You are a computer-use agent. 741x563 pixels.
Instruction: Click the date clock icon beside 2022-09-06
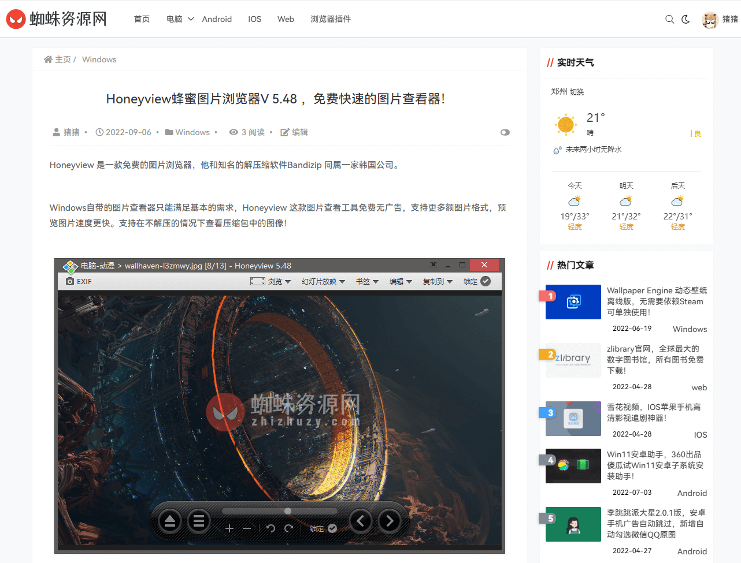click(x=99, y=132)
